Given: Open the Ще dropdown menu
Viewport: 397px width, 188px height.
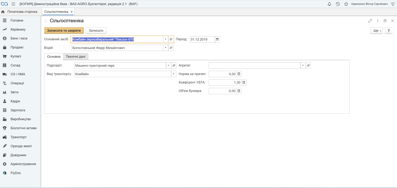Looking at the screenshot, I should (x=377, y=31).
